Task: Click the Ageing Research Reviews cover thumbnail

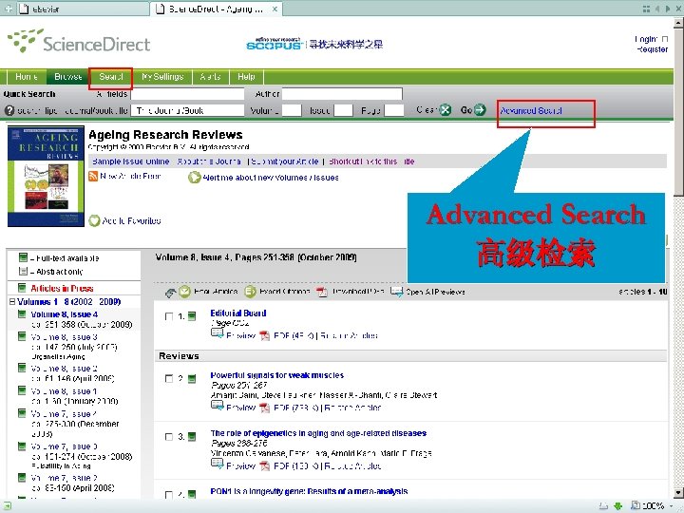Action: (x=46, y=177)
